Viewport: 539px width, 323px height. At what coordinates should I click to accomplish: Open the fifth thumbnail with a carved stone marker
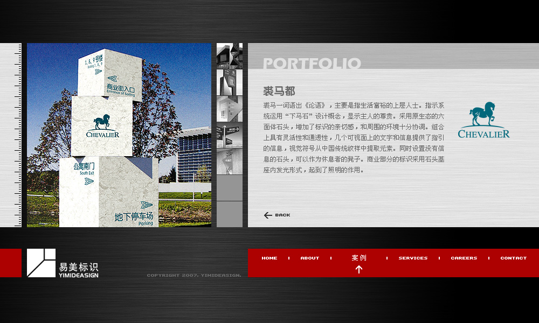[x=229, y=161]
